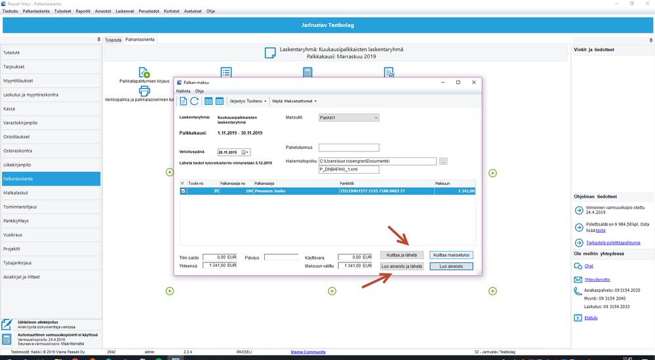Viewport: 655px width, 360px height.
Task: Click pin icon above Vinkit ja tiedotteet panel
Action: (651, 41)
